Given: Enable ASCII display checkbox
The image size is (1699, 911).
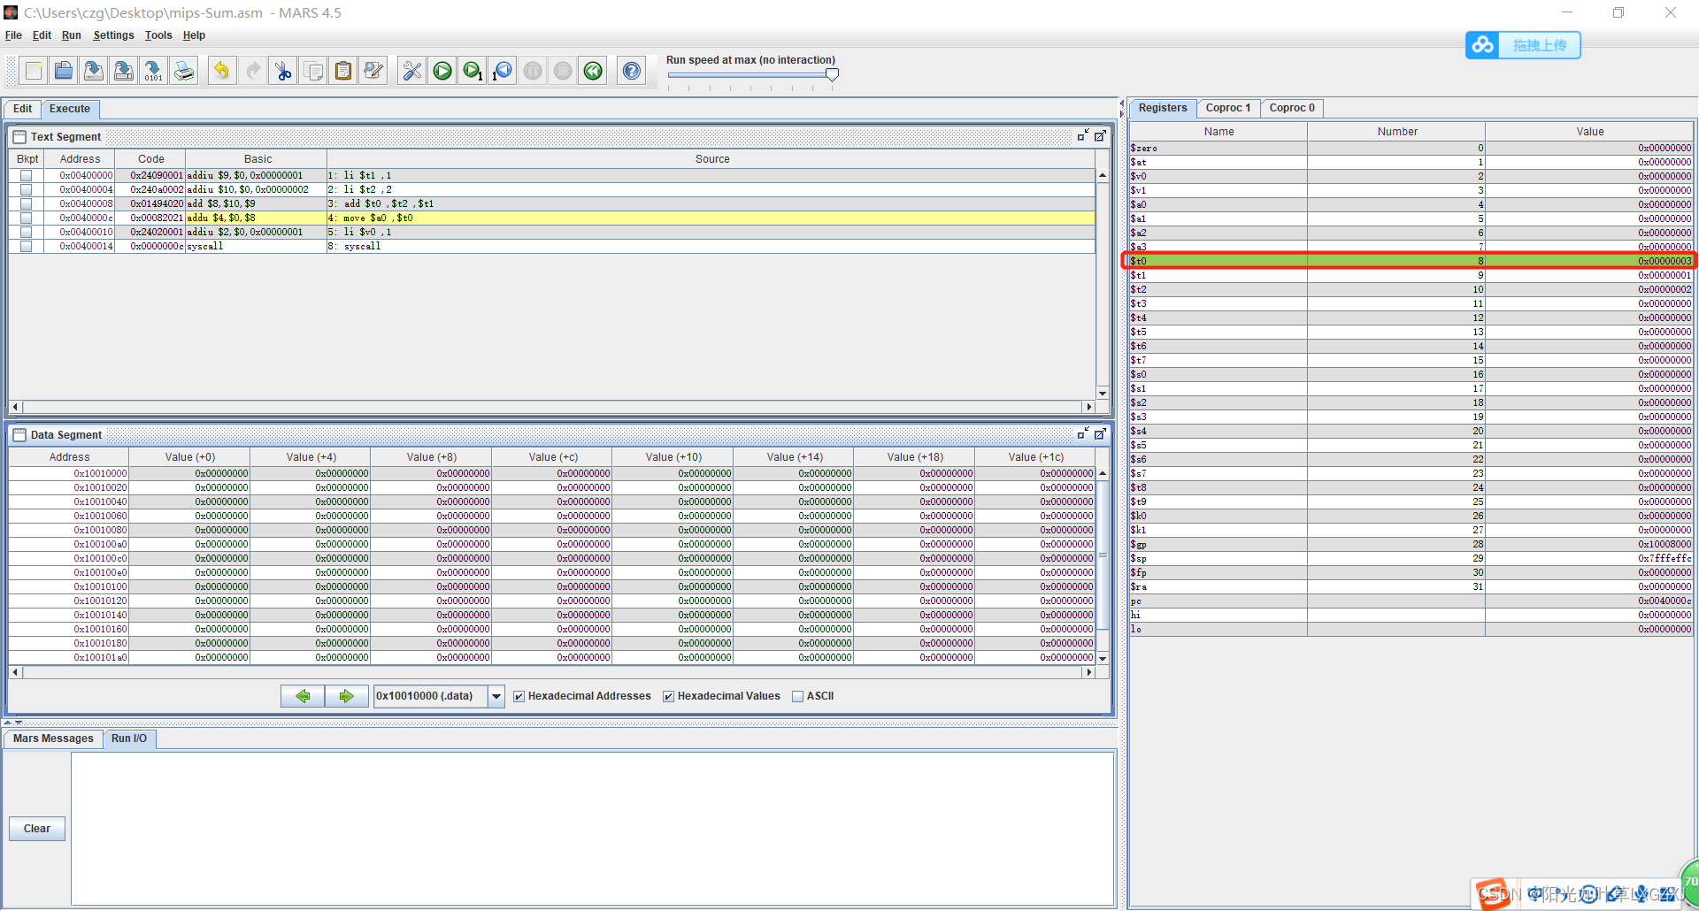Looking at the screenshot, I should pyautogui.click(x=798, y=697).
